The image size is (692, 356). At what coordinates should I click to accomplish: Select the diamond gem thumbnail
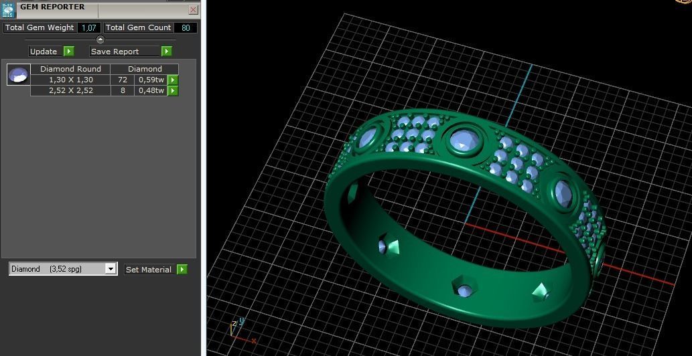pos(19,74)
